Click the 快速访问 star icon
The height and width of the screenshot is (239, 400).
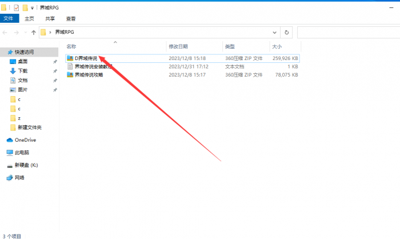pyautogui.click(x=10, y=52)
